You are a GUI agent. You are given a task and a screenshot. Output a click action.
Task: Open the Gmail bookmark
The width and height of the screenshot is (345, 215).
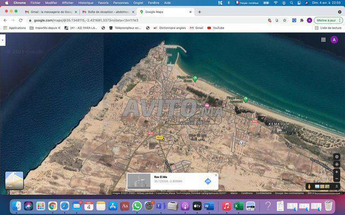[x=196, y=28]
